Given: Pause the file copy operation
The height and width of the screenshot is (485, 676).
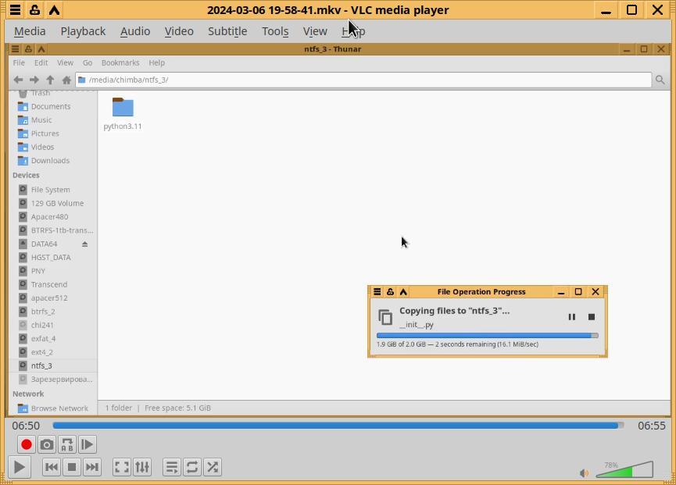Looking at the screenshot, I should tap(571, 317).
